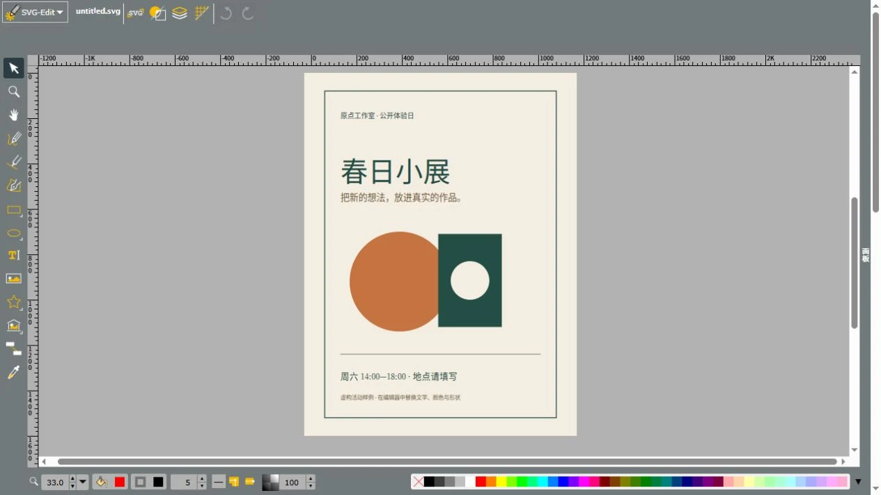Select the Pencil freehand tool

(x=14, y=138)
